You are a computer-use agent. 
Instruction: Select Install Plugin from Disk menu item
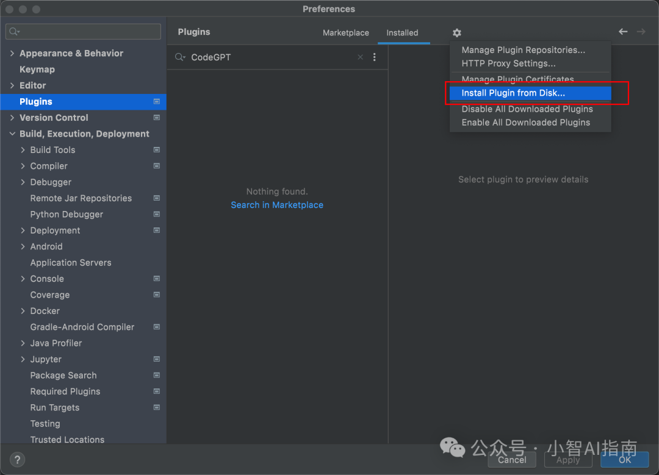coord(513,93)
